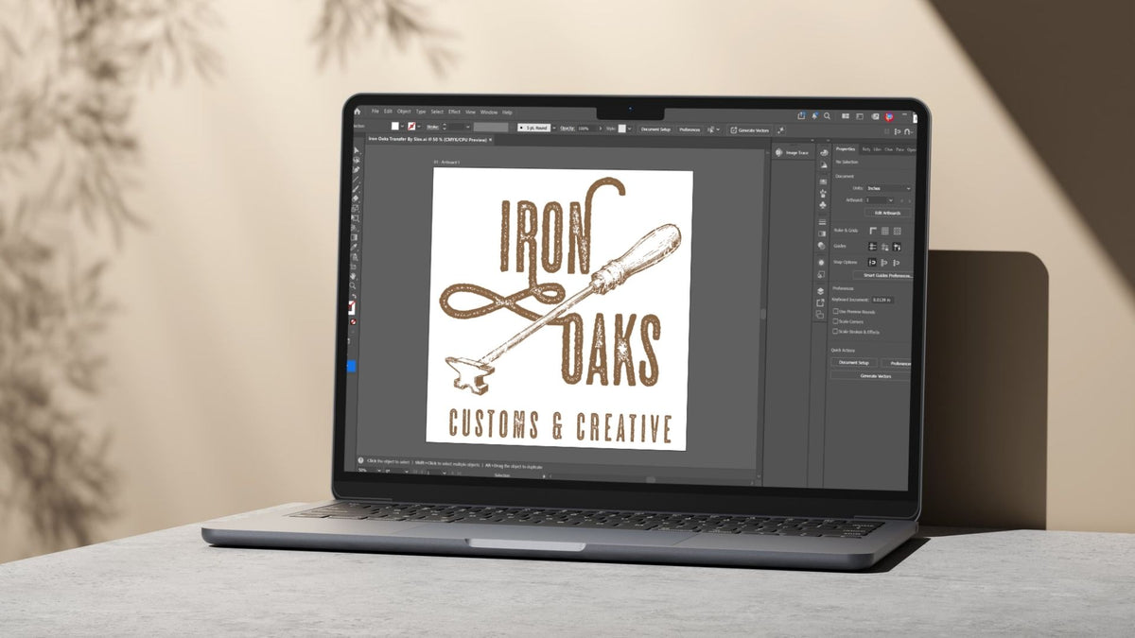Expand the Stroke color dropdown arrow
The height and width of the screenshot is (638, 1135).
coord(420,127)
